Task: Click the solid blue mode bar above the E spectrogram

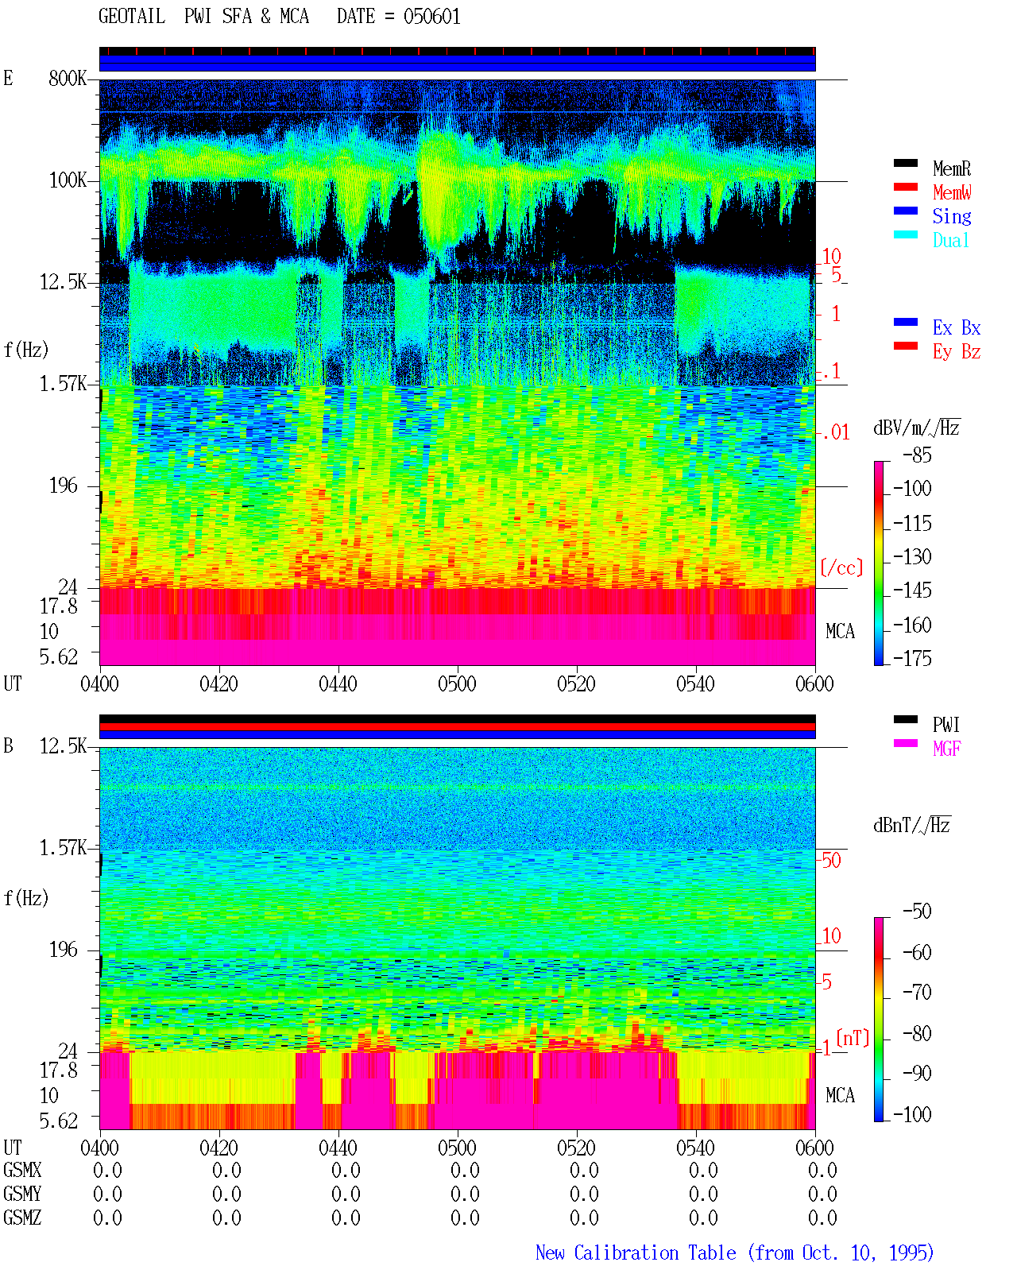Action: tap(458, 63)
